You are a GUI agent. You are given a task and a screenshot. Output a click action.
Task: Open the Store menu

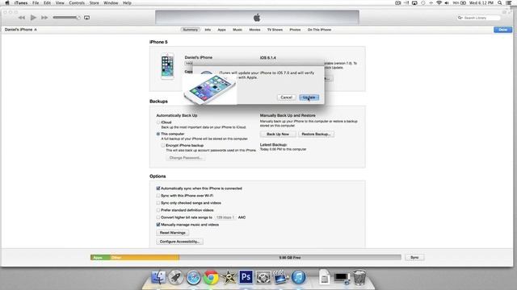click(x=95, y=3)
